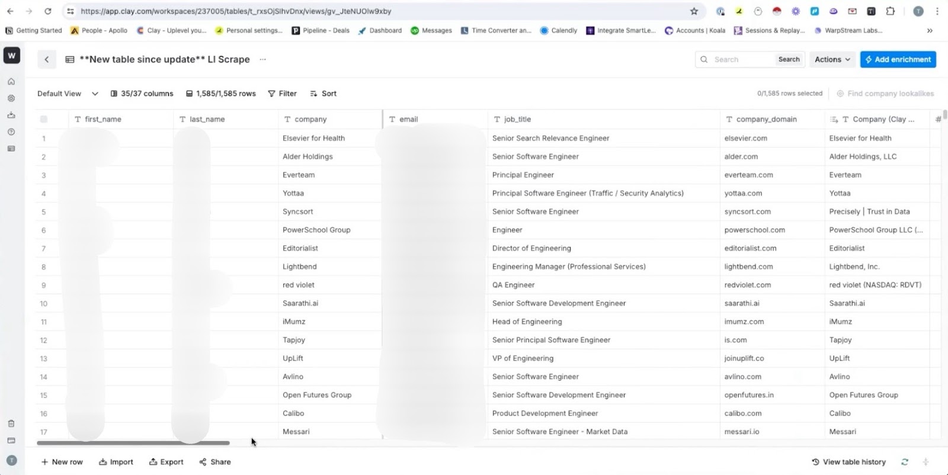Open the browser extensions puzzle icon
Screen dimensions: 948x475
coord(890,11)
